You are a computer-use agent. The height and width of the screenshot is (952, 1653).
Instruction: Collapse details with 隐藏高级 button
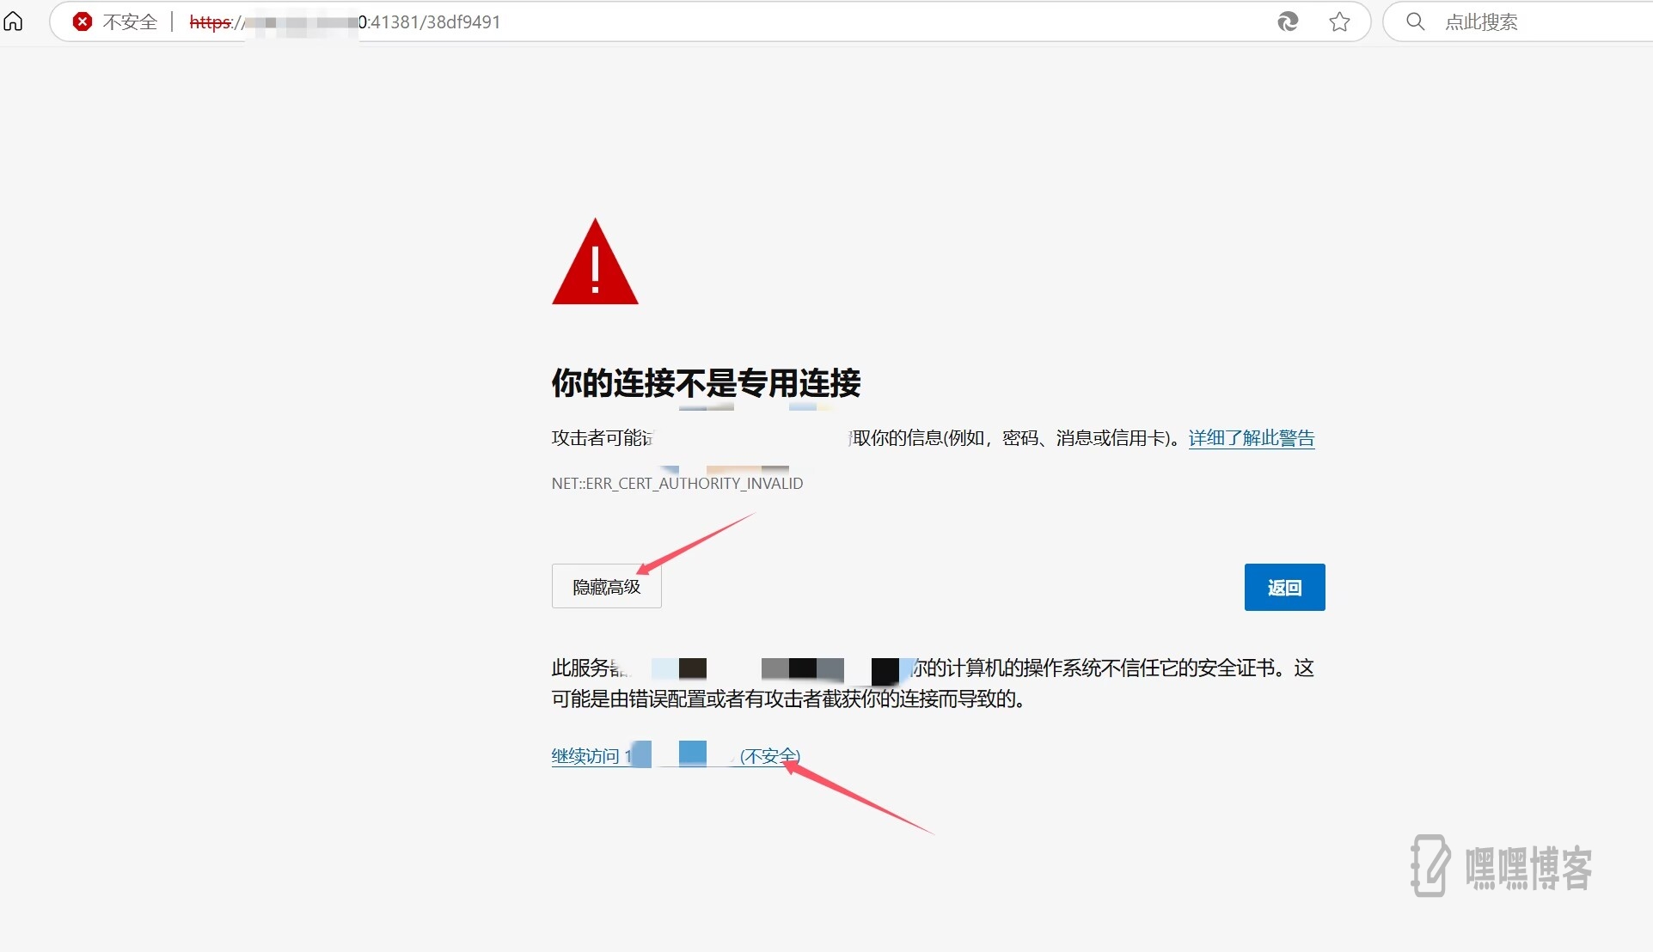pyautogui.click(x=606, y=587)
